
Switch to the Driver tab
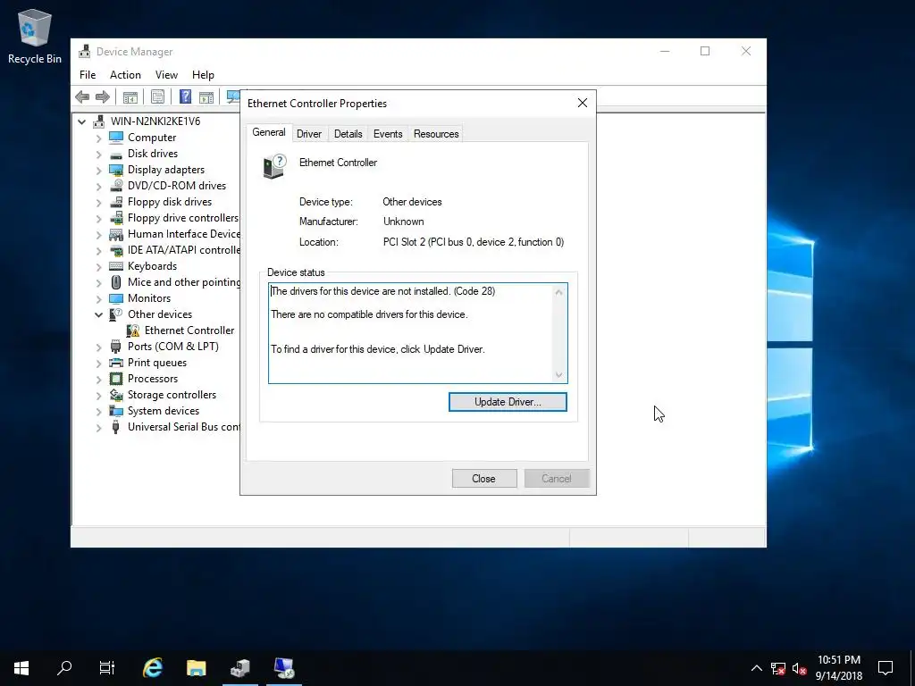tap(308, 134)
